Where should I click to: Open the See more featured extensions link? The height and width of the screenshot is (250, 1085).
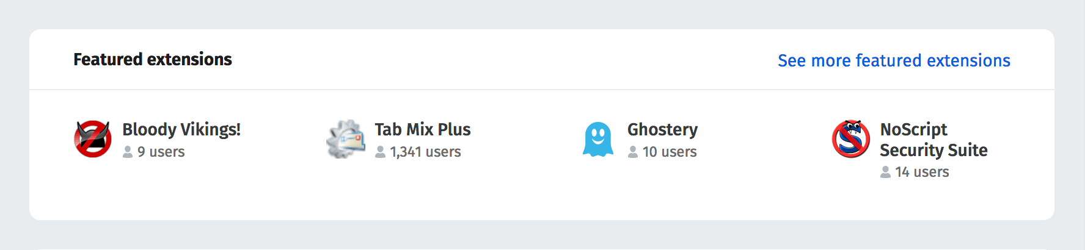pyautogui.click(x=894, y=60)
